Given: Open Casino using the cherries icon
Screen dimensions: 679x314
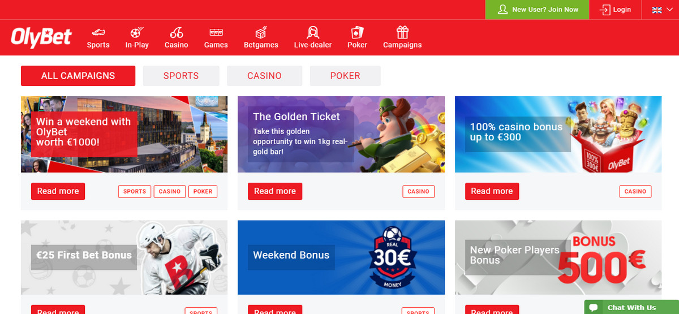Looking at the screenshot, I should tap(176, 32).
